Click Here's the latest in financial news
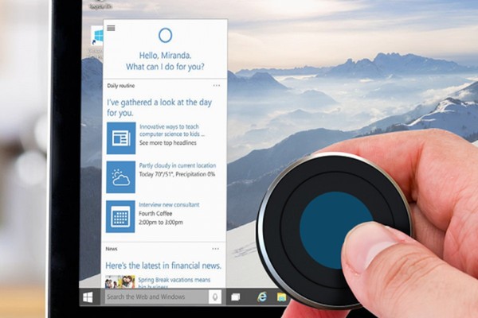The height and width of the screenshot is (318, 478). click(163, 266)
